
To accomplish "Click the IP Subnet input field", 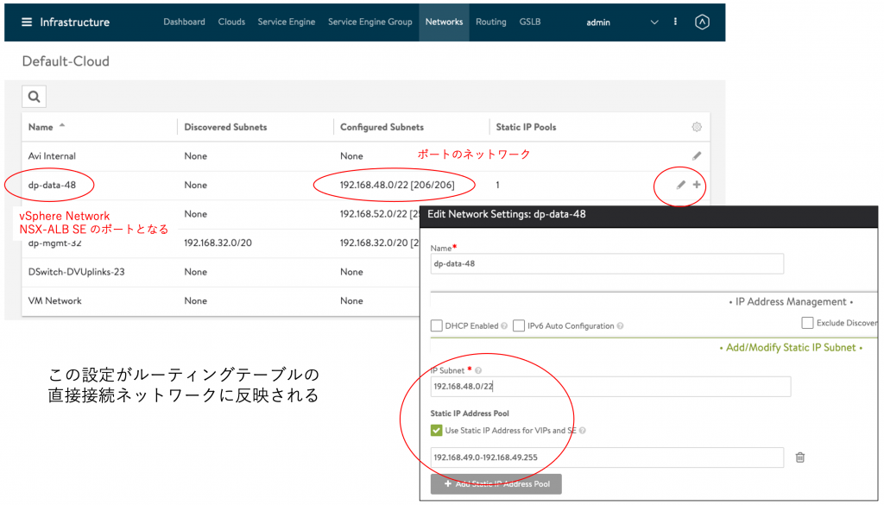I will coord(610,387).
